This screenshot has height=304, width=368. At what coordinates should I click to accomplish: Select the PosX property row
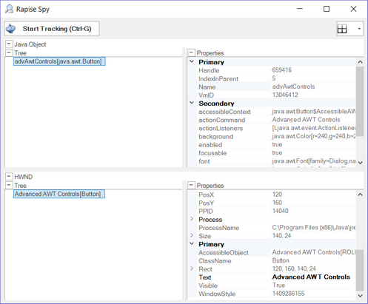click(276, 195)
